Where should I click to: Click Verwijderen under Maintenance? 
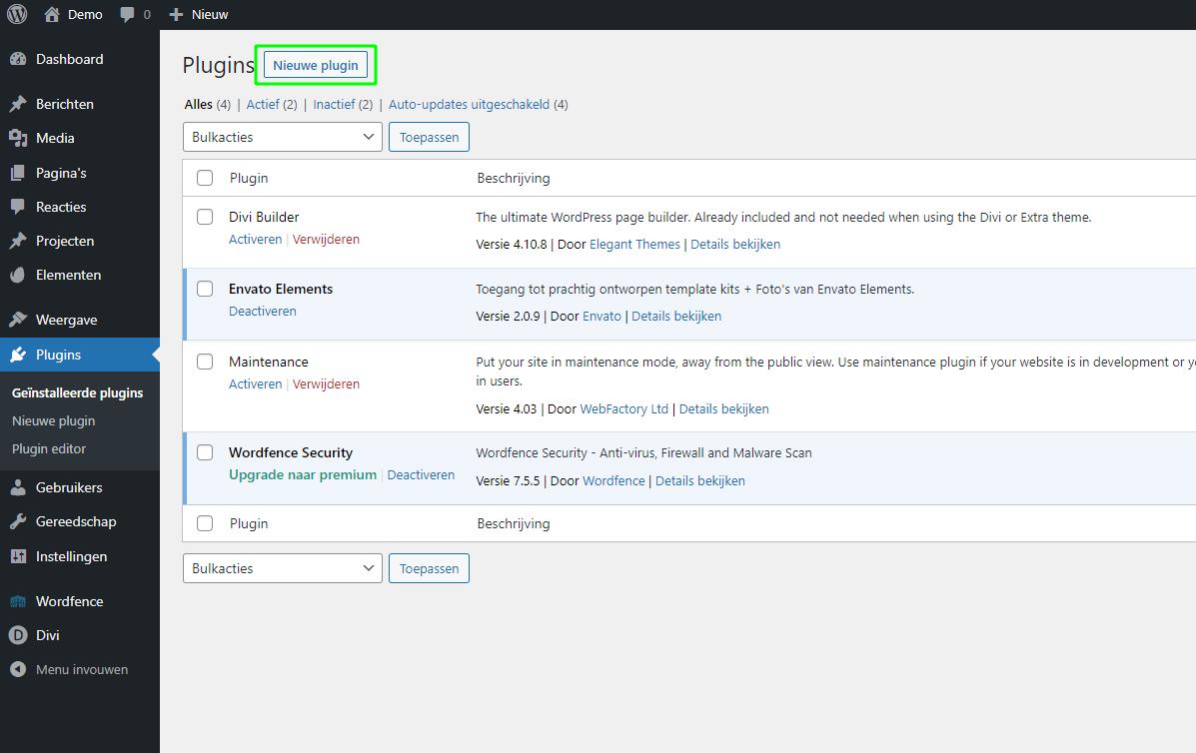coord(326,384)
